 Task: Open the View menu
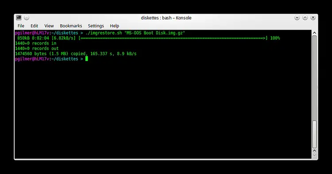point(49,26)
